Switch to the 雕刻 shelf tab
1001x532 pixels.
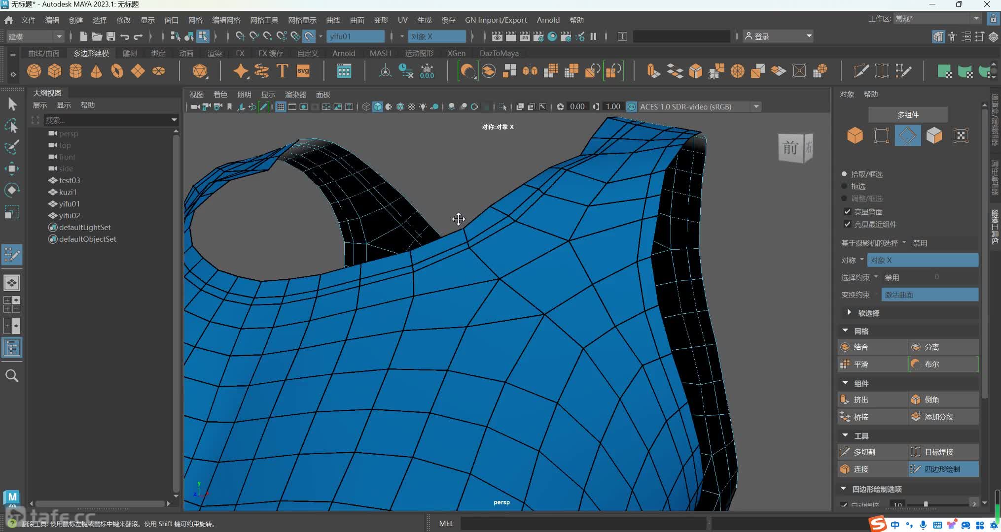[130, 53]
